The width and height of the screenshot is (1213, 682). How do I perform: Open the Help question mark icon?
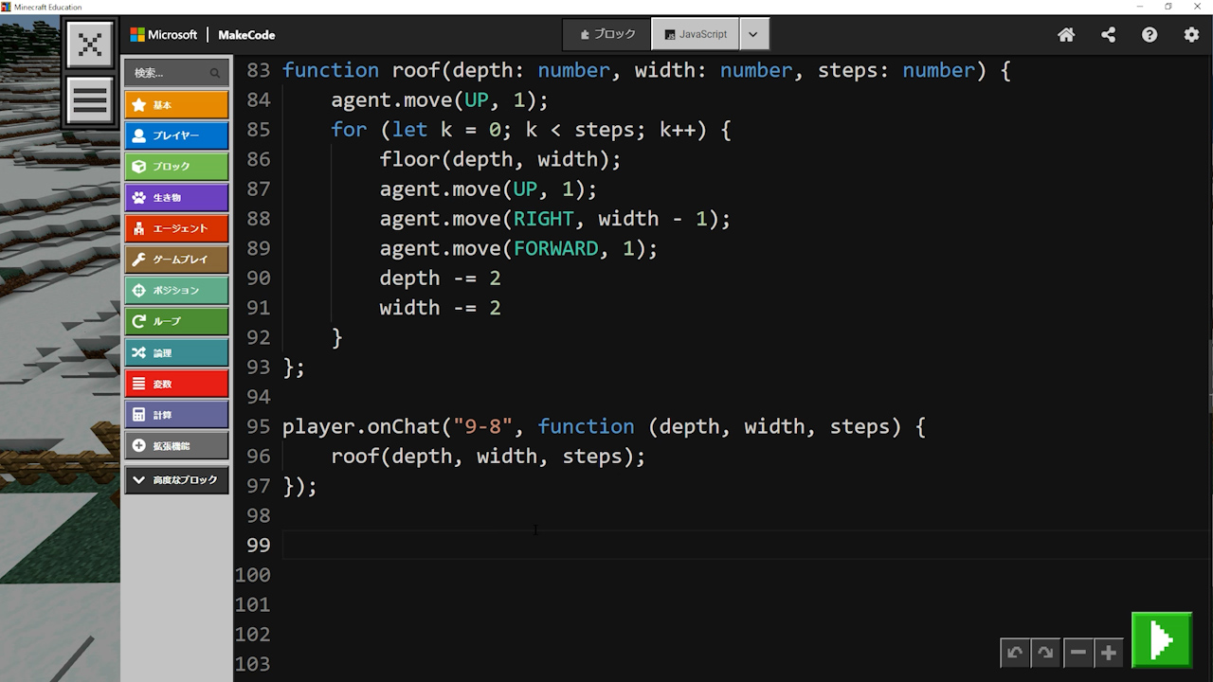(x=1150, y=35)
